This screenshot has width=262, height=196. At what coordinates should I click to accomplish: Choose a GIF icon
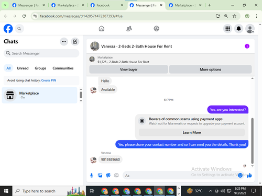pos(116,175)
